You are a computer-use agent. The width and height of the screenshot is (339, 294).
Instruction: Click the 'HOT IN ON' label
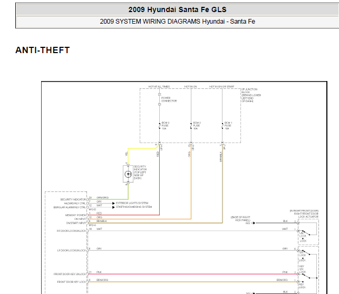pos(190,87)
